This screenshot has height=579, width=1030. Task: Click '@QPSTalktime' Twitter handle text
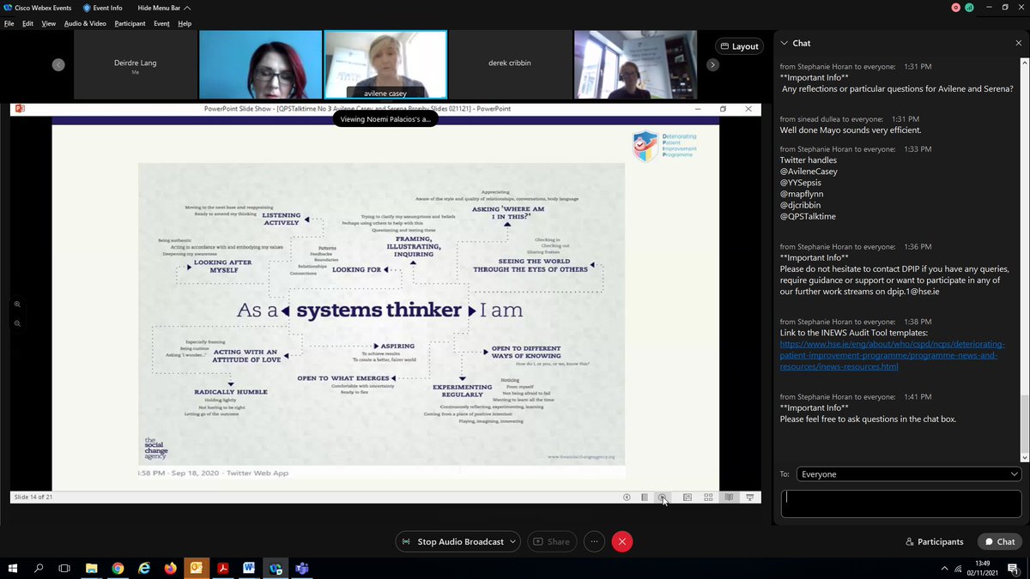point(808,216)
